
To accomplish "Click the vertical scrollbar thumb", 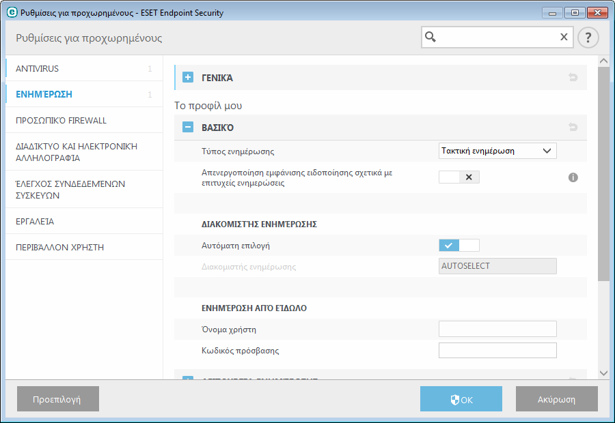I will click(x=603, y=174).
